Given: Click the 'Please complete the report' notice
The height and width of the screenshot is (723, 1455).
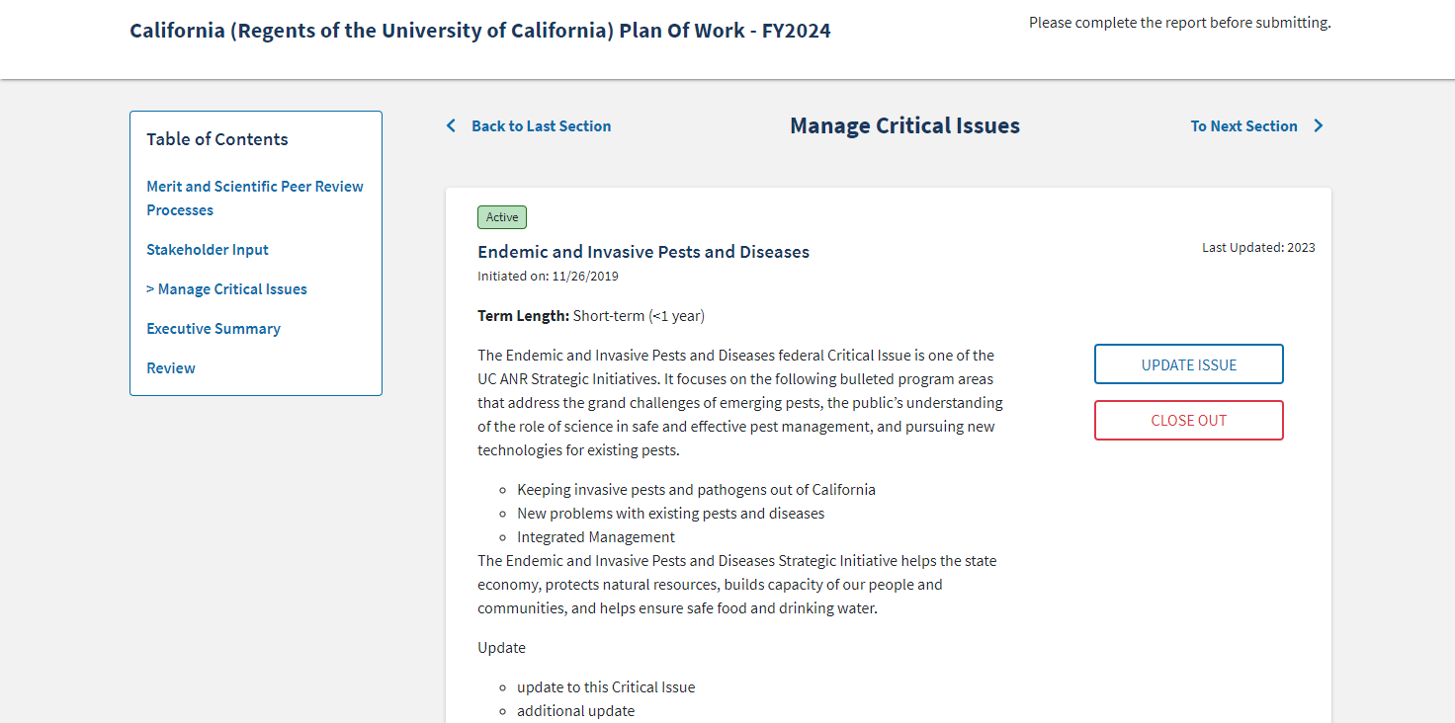Looking at the screenshot, I should pyautogui.click(x=1179, y=23).
